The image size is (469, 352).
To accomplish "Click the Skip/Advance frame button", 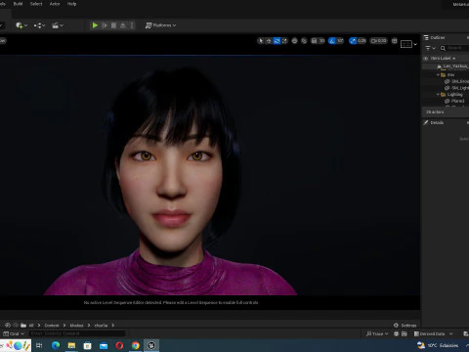I will (105, 25).
